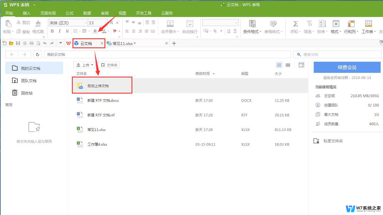Click the new document icon in quick toolbar
This screenshot has width=383, height=215.
tap(4, 43)
